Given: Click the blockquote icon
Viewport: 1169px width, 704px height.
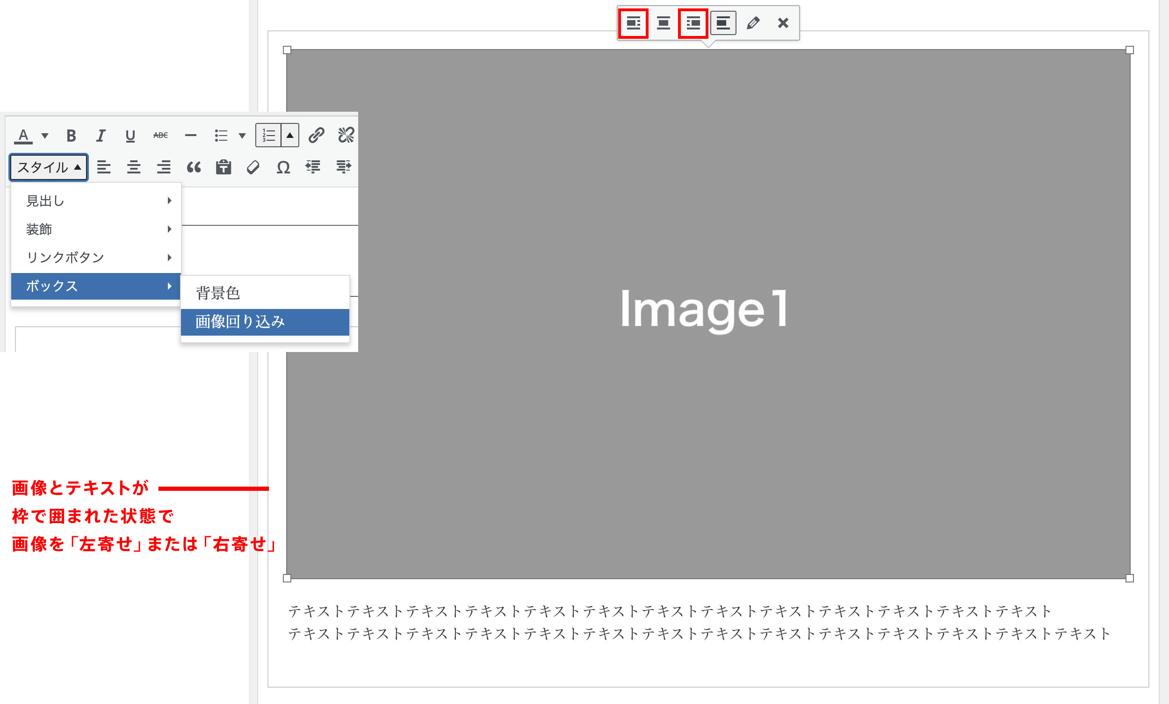Looking at the screenshot, I should click(x=194, y=167).
